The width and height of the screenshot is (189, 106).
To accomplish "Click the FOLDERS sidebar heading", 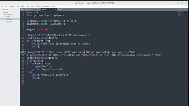I will [5, 10].
